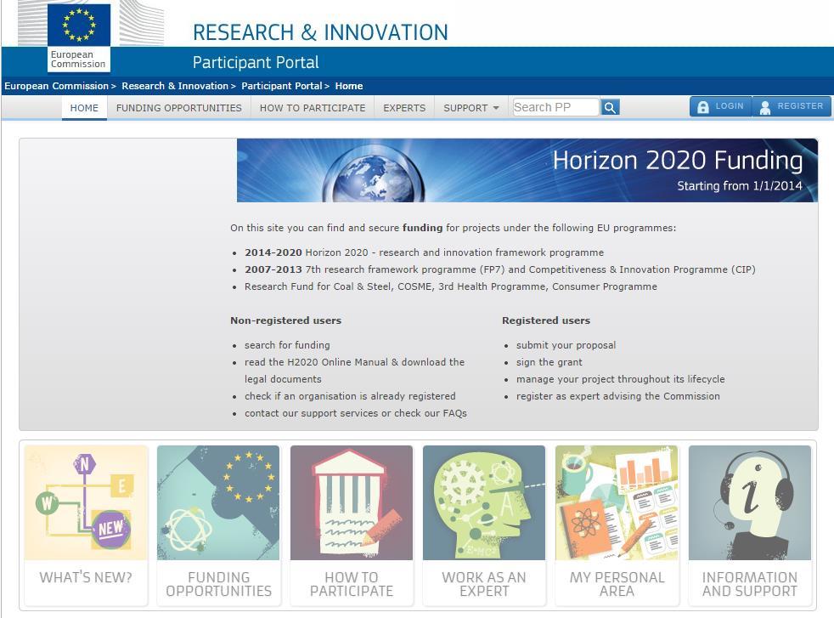Open the How to Participate tile image
834x618 pixels.
[x=351, y=502]
